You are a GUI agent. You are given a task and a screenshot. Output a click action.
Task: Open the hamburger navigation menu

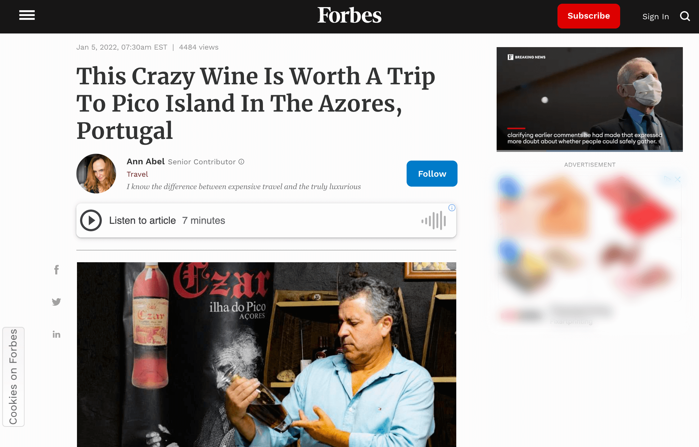tap(27, 15)
